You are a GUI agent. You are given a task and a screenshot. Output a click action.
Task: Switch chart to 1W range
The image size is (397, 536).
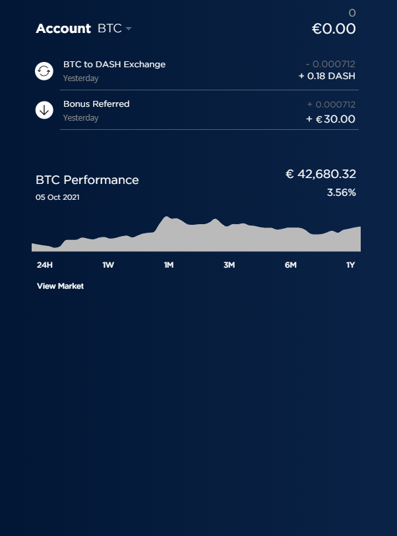[x=108, y=265]
